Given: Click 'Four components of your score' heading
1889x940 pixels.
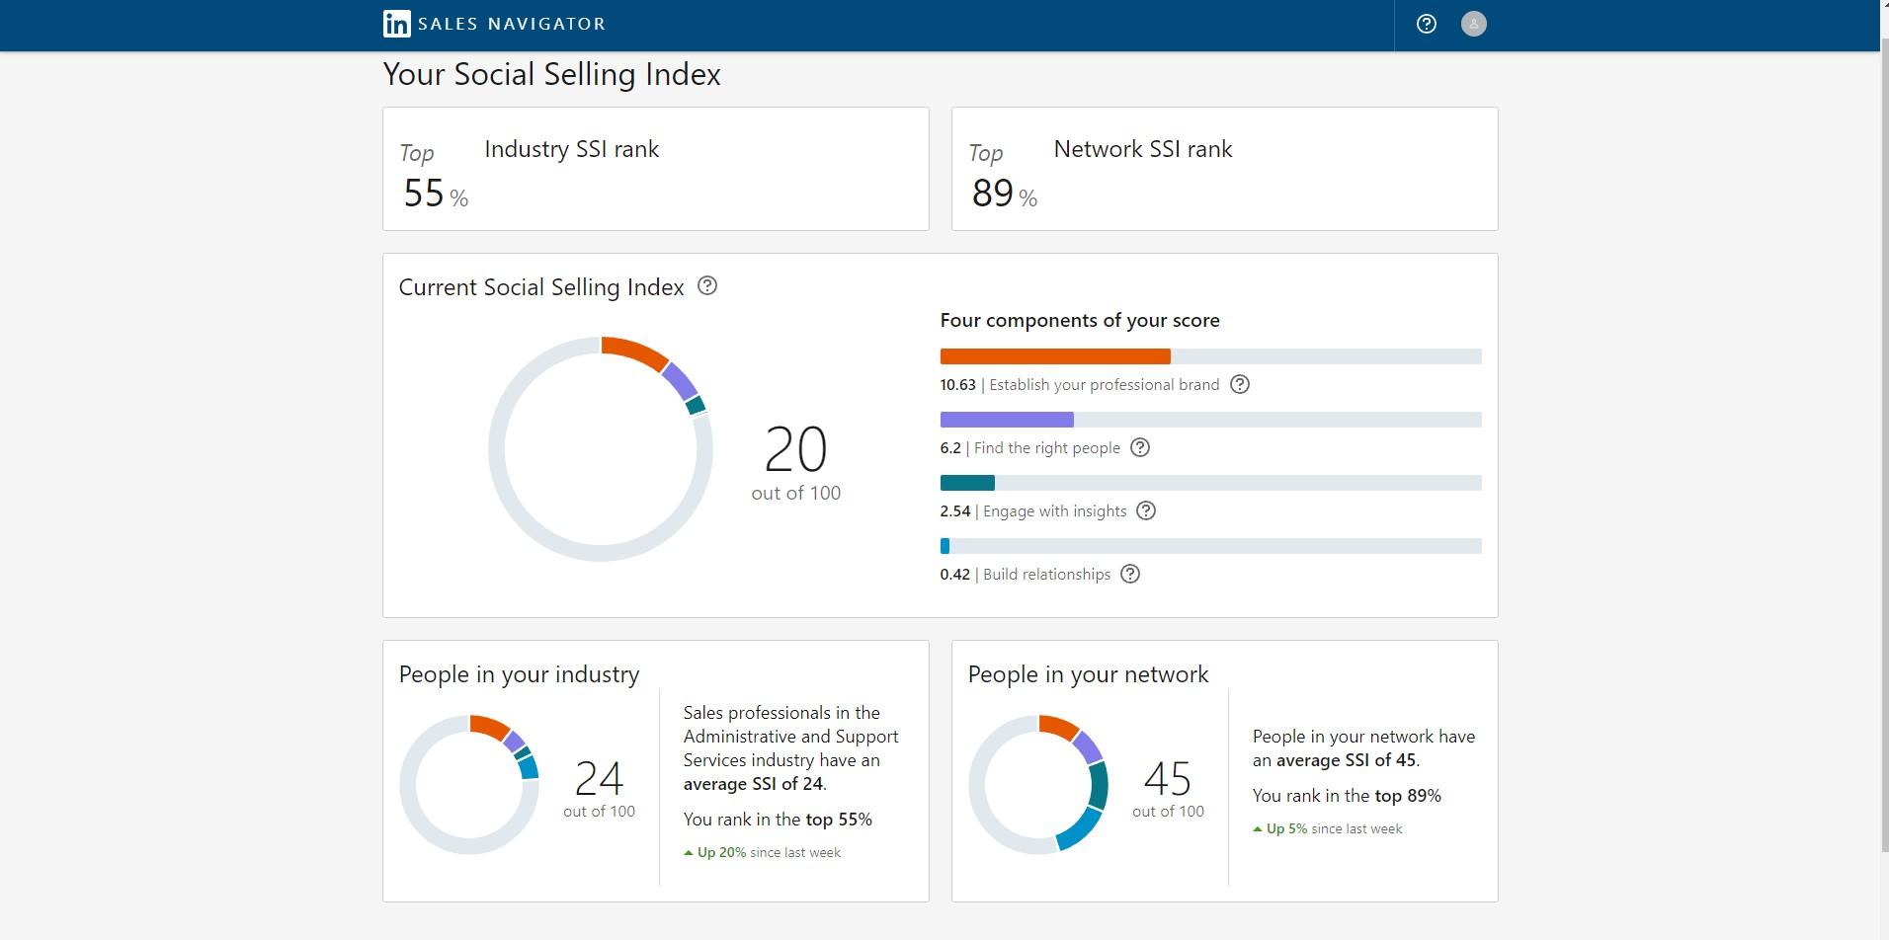Looking at the screenshot, I should coord(1080,320).
